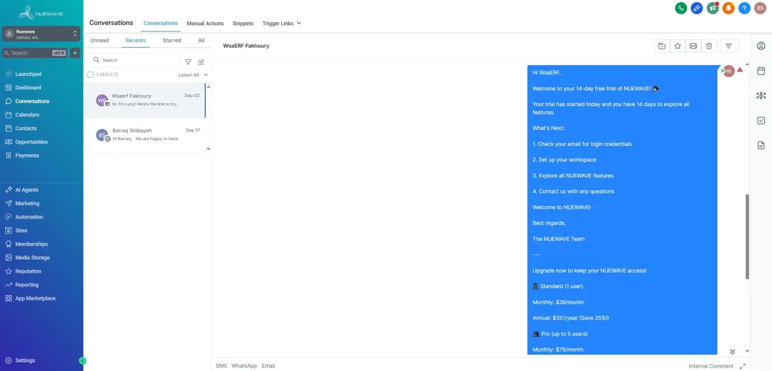Screen dimensions: 772x371
Task: Select the Internal Comment option
Action: click(x=711, y=366)
